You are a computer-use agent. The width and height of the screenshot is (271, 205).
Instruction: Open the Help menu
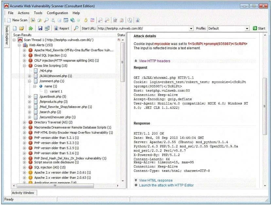(x=76, y=13)
